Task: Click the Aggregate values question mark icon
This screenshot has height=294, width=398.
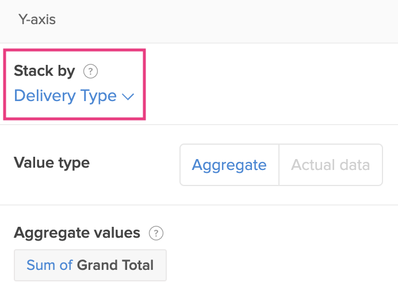Action: pos(156,233)
